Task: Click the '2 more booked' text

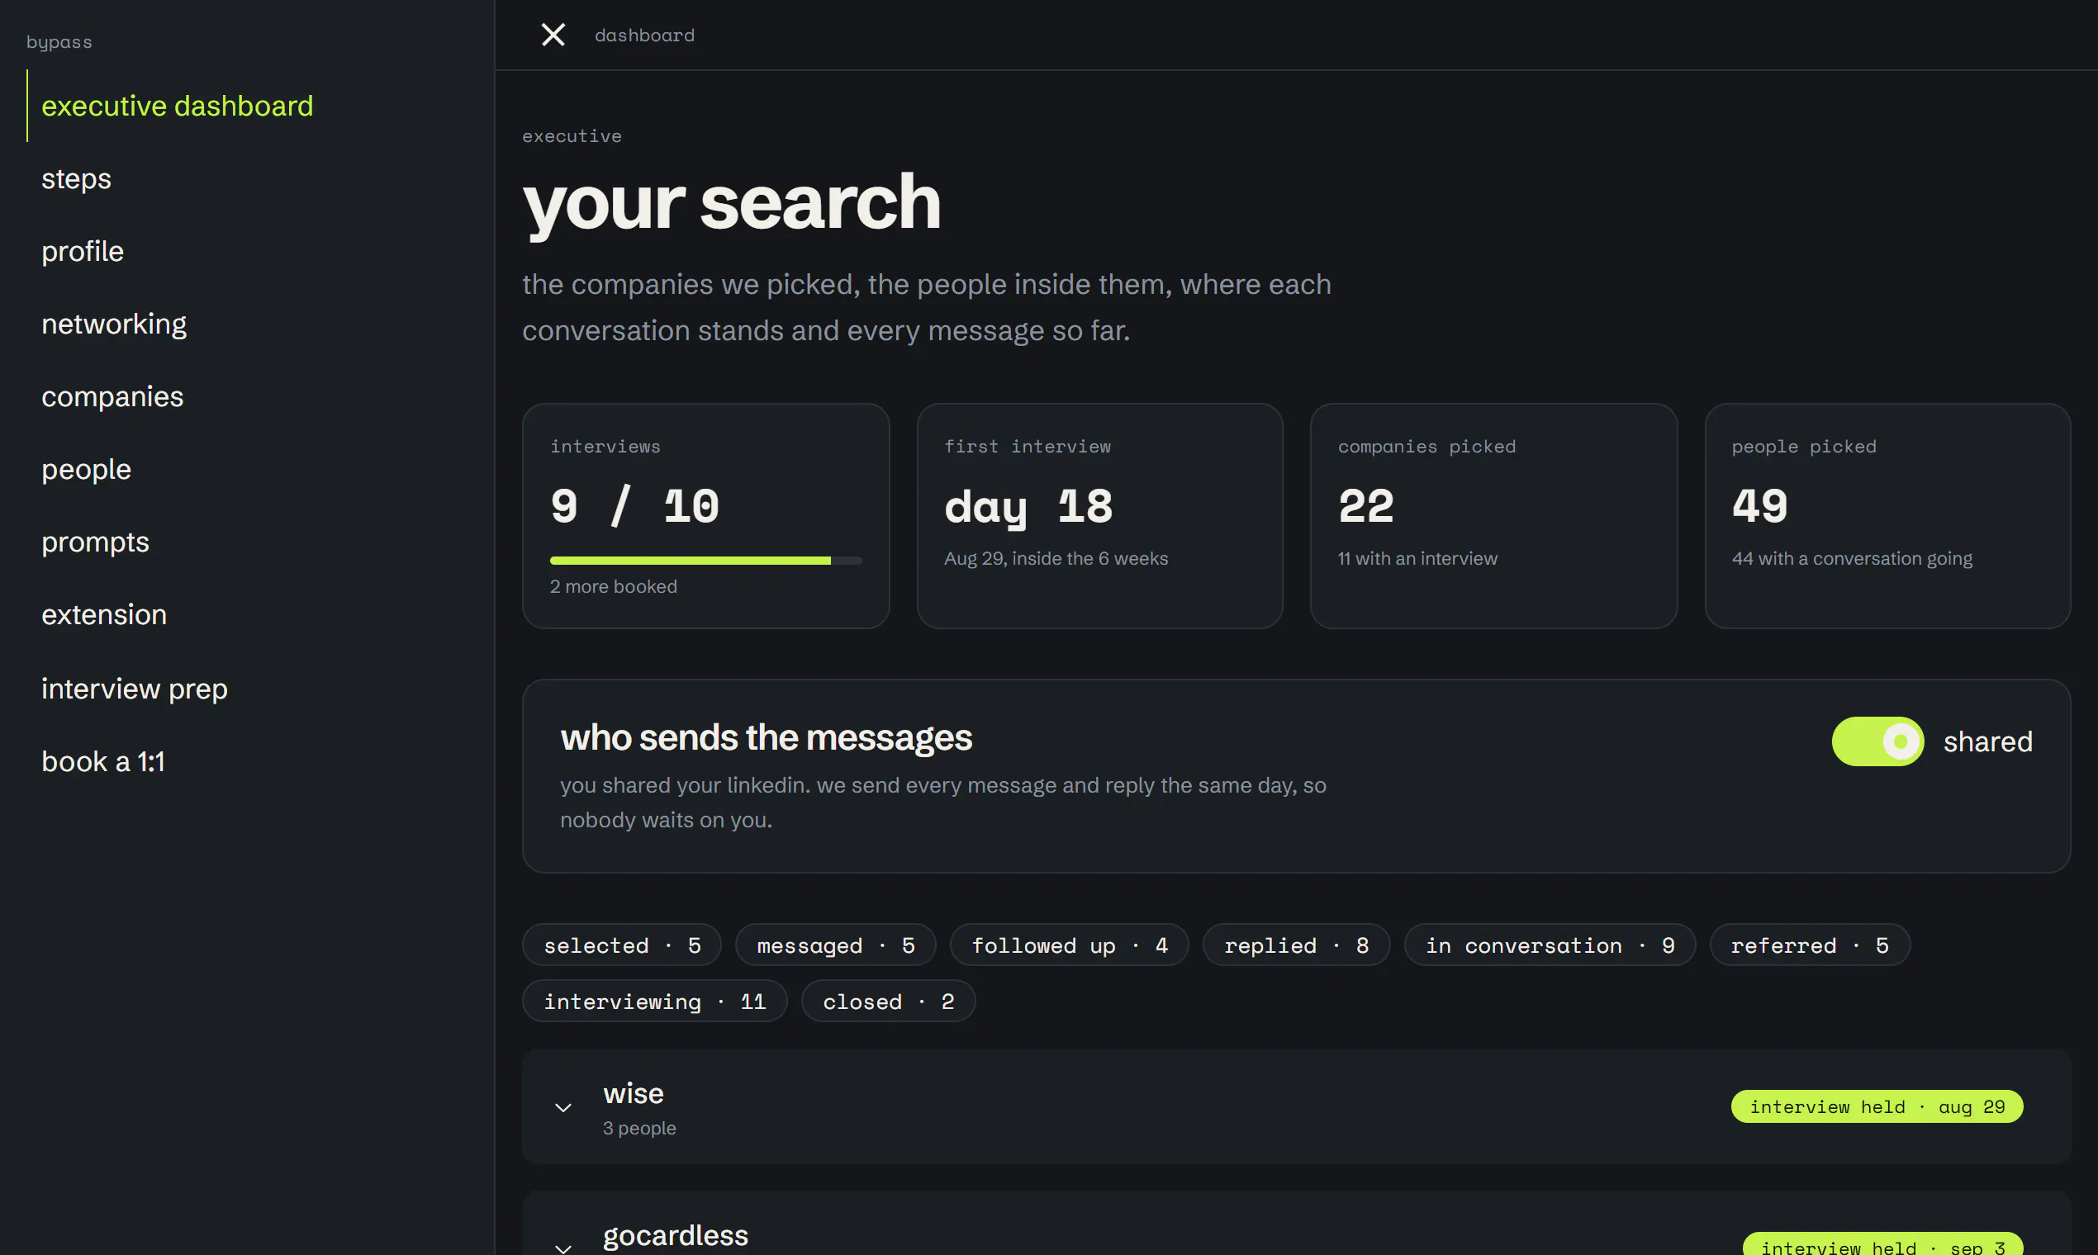Action: tap(614, 586)
